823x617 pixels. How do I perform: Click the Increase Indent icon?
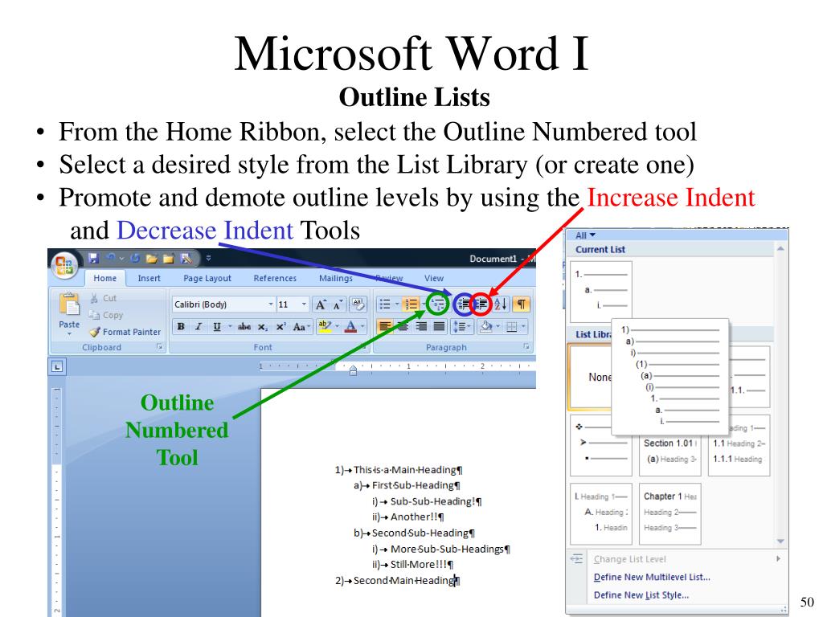(481, 304)
